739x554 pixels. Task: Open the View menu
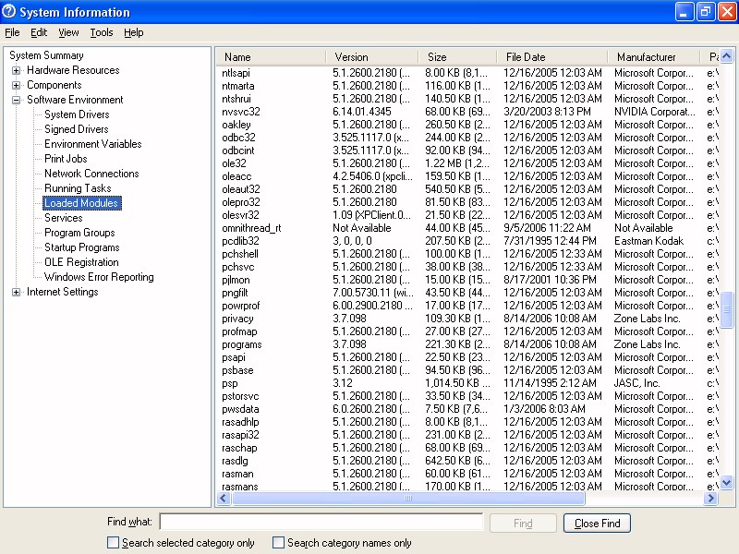pos(68,32)
